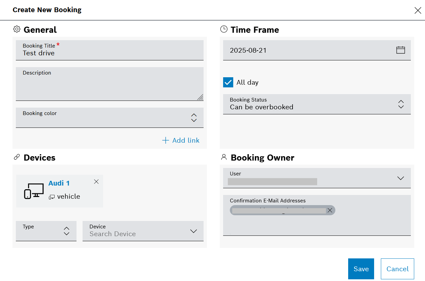
Task: Cancel the booking creation
Action: (x=397, y=269)
